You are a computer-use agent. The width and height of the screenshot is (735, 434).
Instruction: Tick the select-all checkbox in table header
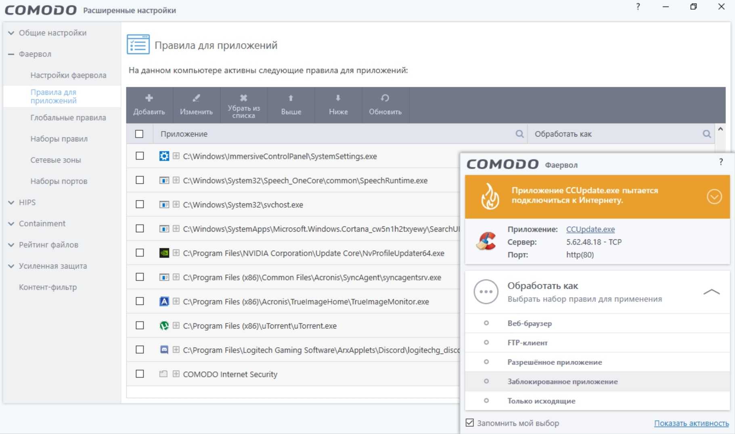139,134
